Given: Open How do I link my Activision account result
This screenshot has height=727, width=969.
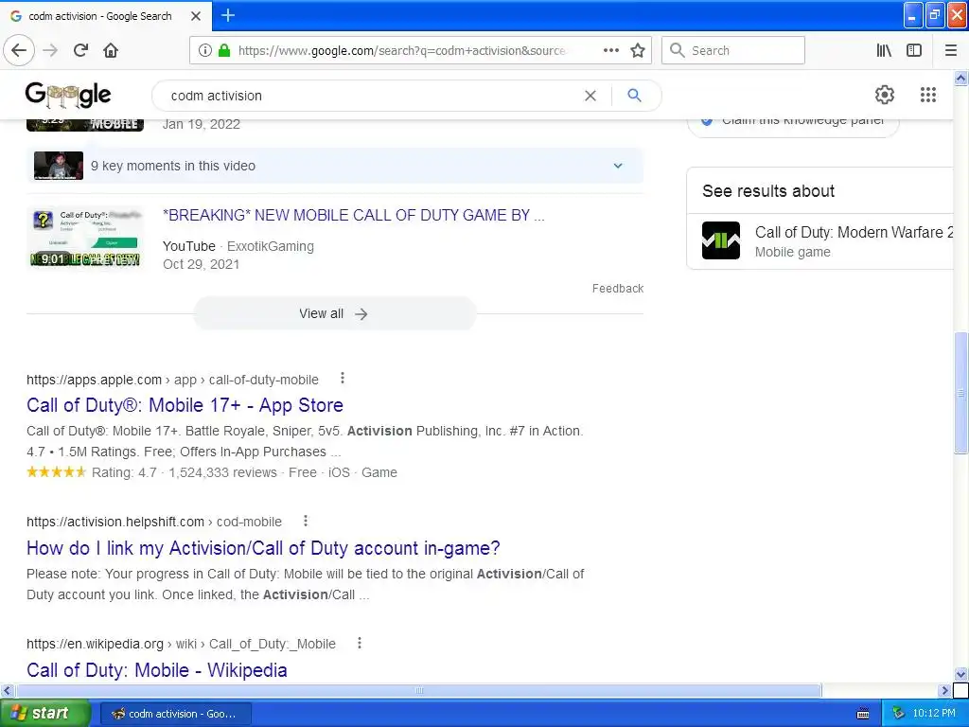Looking at the screenshot, I should [x=263, y=548].
